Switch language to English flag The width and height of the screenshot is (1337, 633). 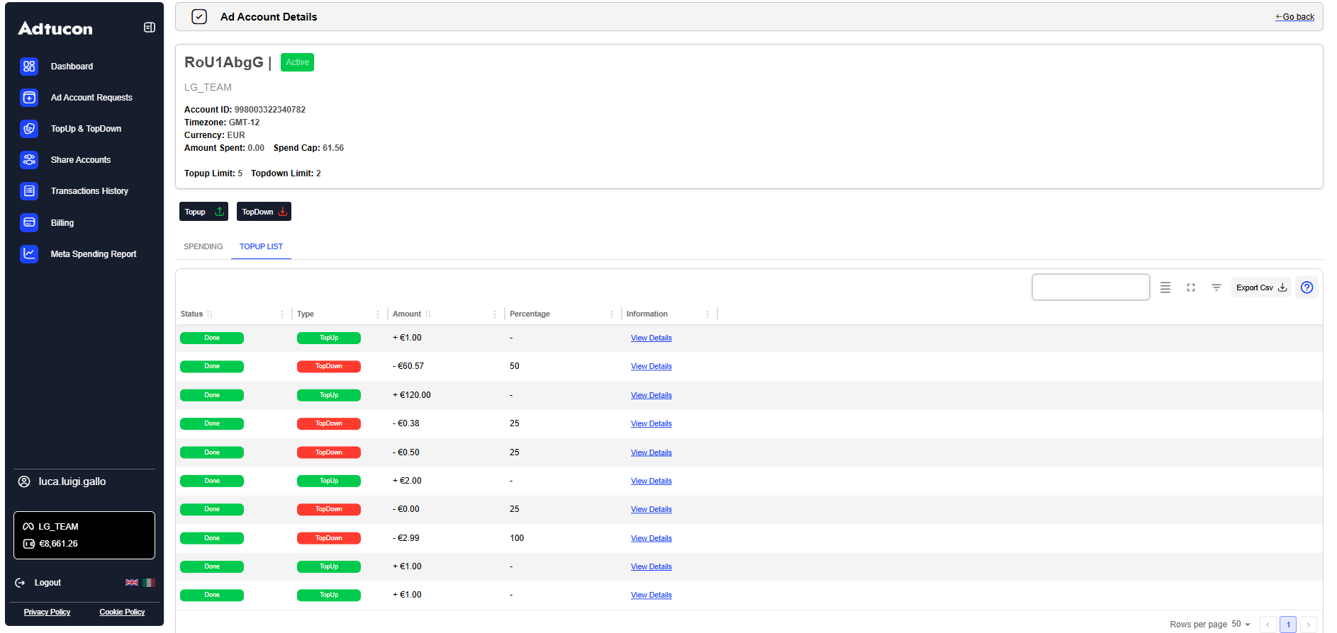pyautogui.click(x=132, y=583)
